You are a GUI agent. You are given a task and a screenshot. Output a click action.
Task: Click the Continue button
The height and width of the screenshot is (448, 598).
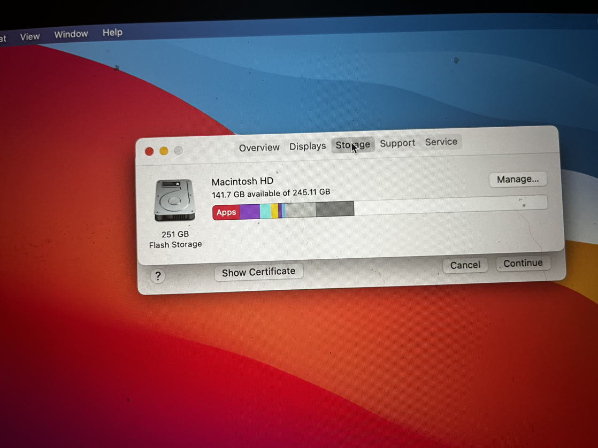click(x=523, y=263)
